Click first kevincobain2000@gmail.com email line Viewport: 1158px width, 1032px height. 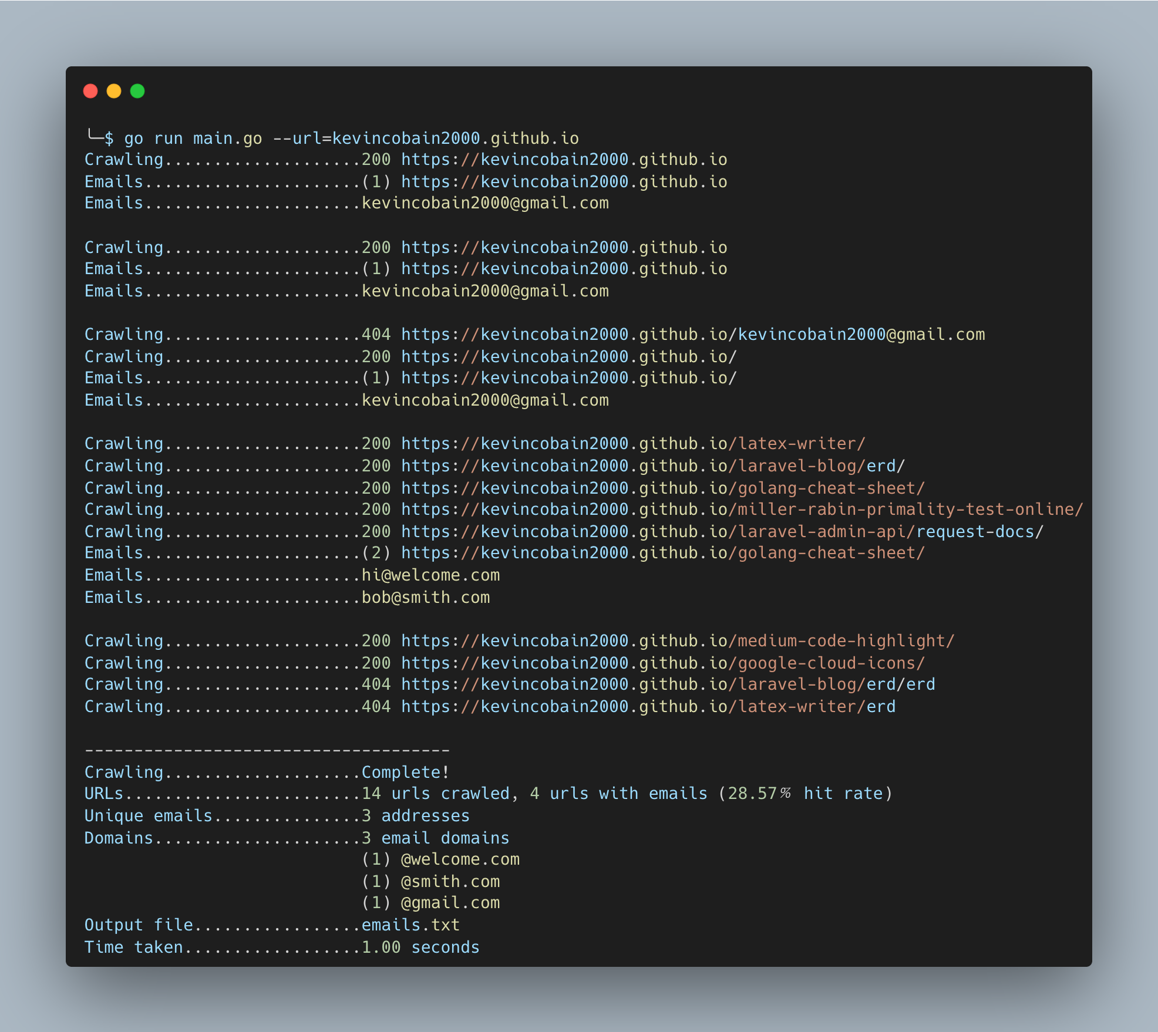tap(485, 203)
